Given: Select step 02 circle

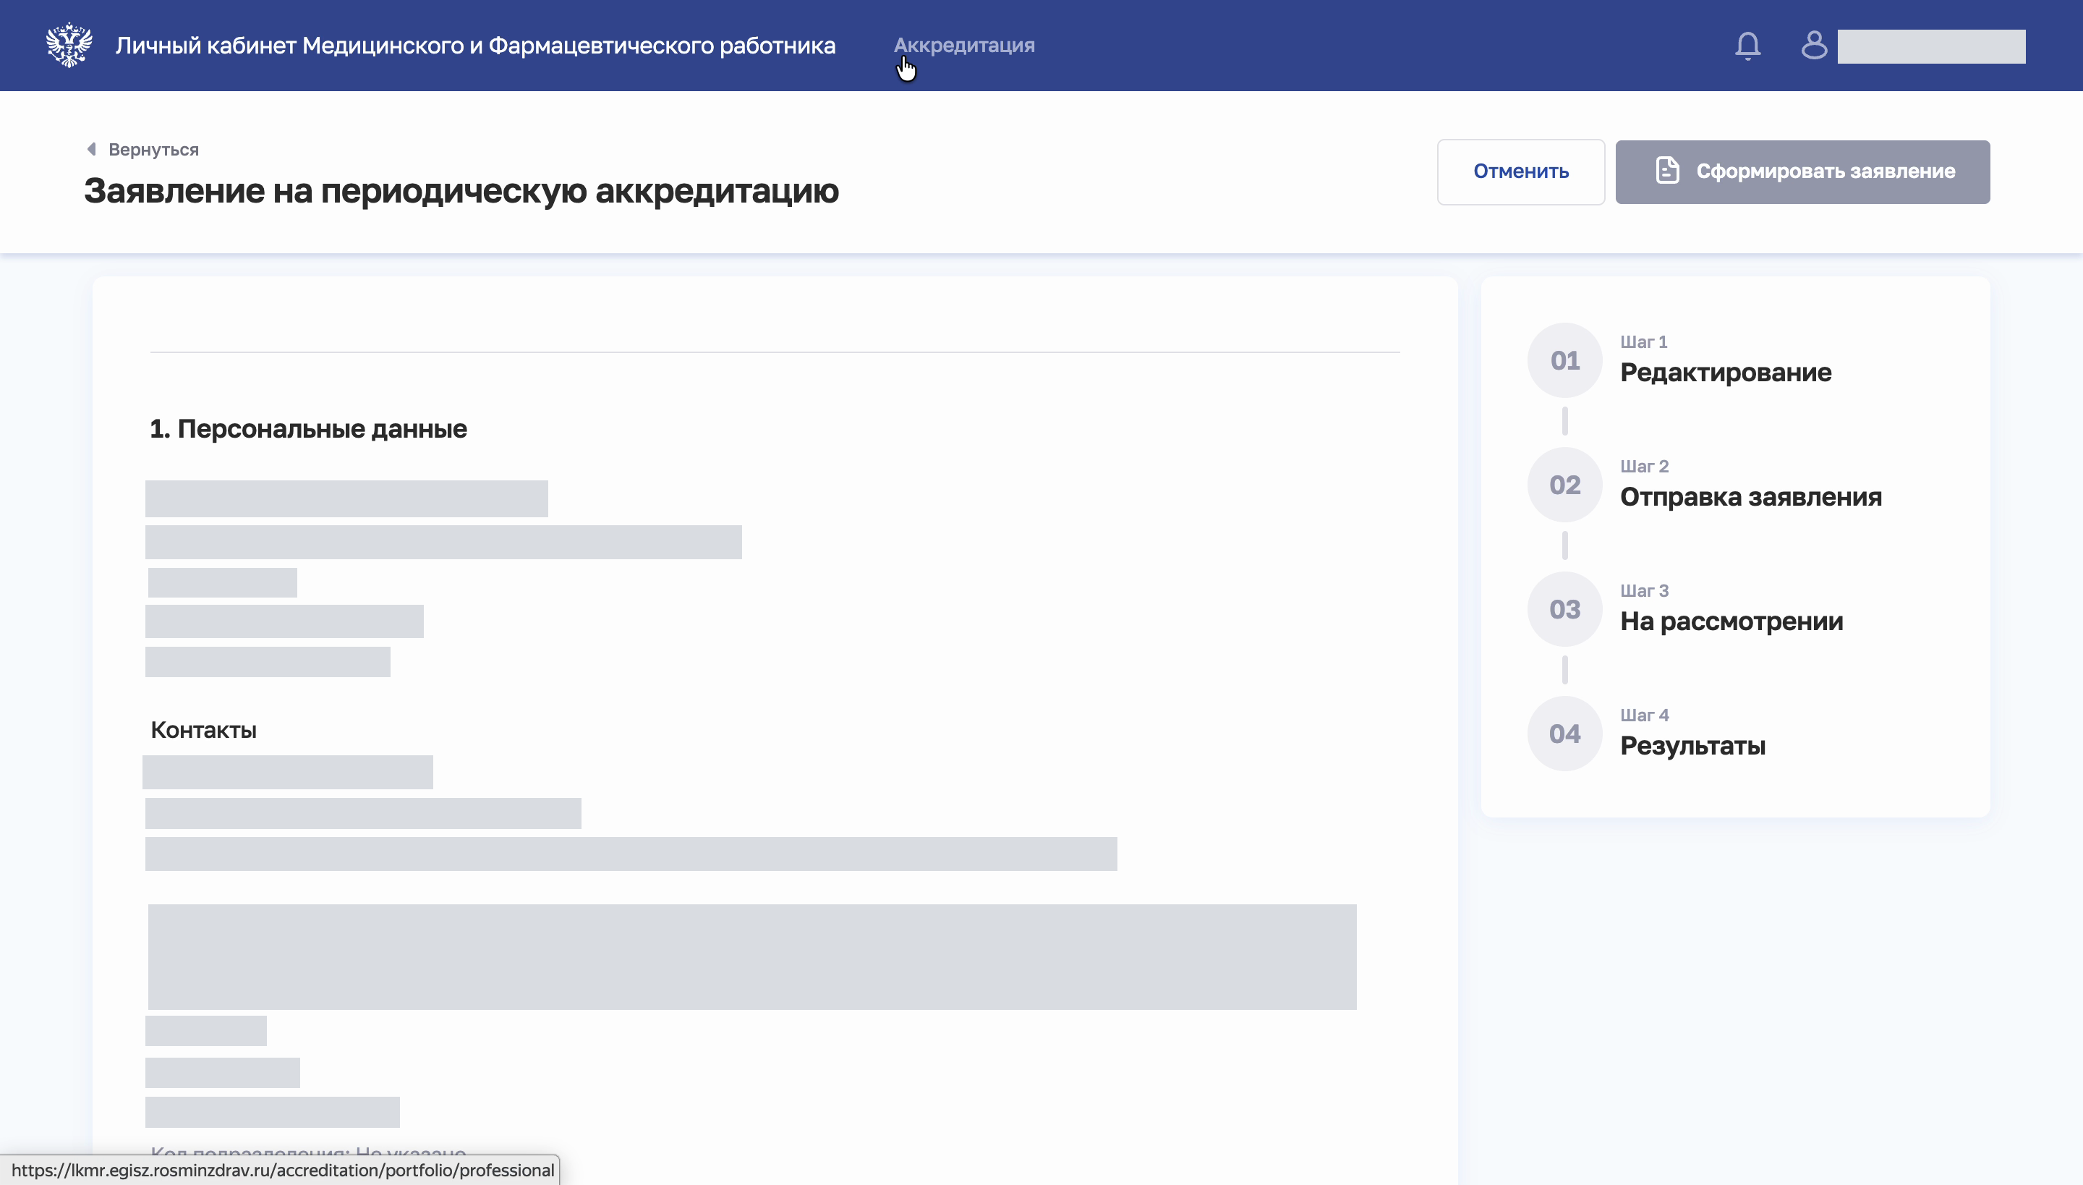Looking at the screenshot, I should click(1564, 485).
